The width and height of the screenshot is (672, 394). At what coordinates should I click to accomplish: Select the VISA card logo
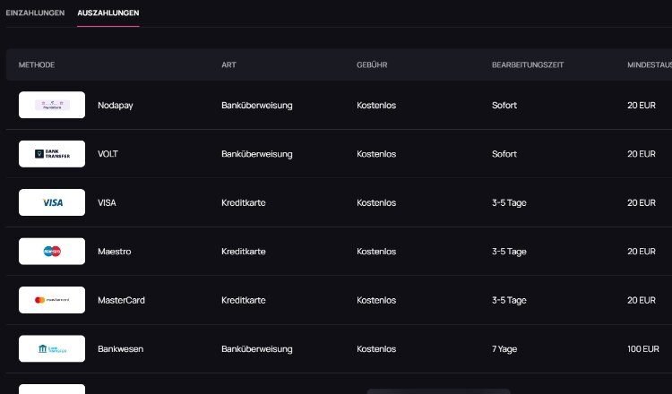[x=52, y=202]
